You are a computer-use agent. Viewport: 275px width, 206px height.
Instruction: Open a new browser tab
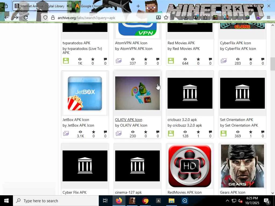pyautogui.click(x=138, y=6)
